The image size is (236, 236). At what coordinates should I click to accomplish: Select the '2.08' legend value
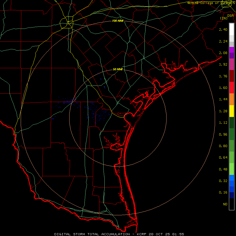click(x=223, y=53)
